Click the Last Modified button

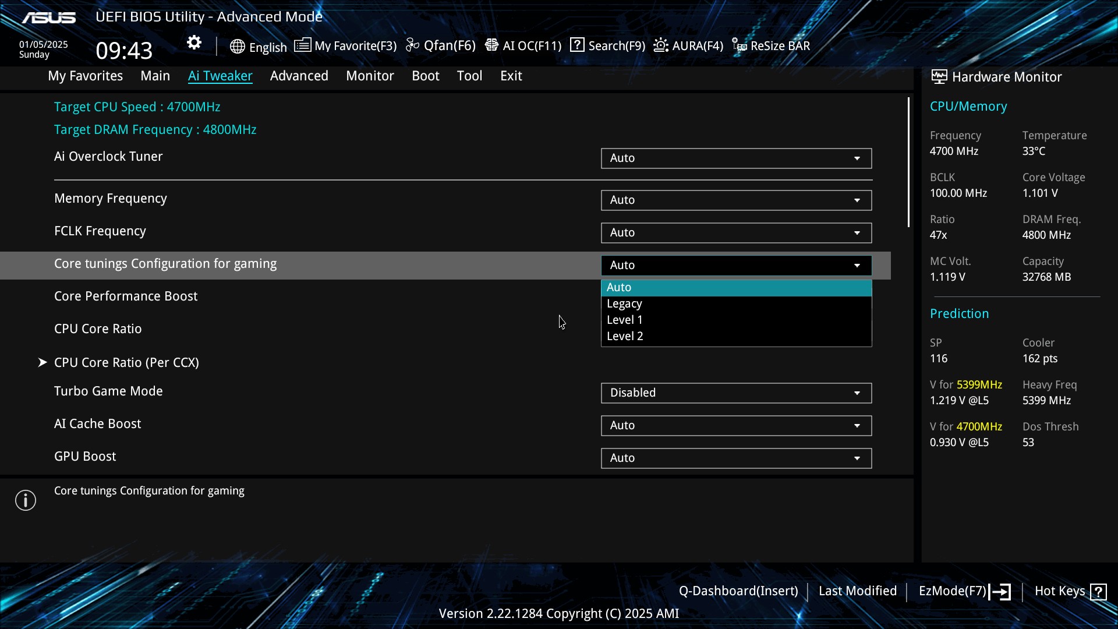click(857, 591)
